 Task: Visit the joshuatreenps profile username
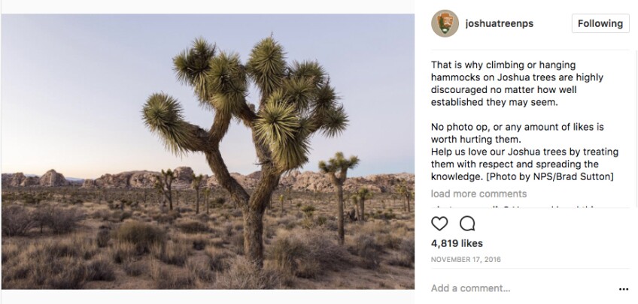500,23
